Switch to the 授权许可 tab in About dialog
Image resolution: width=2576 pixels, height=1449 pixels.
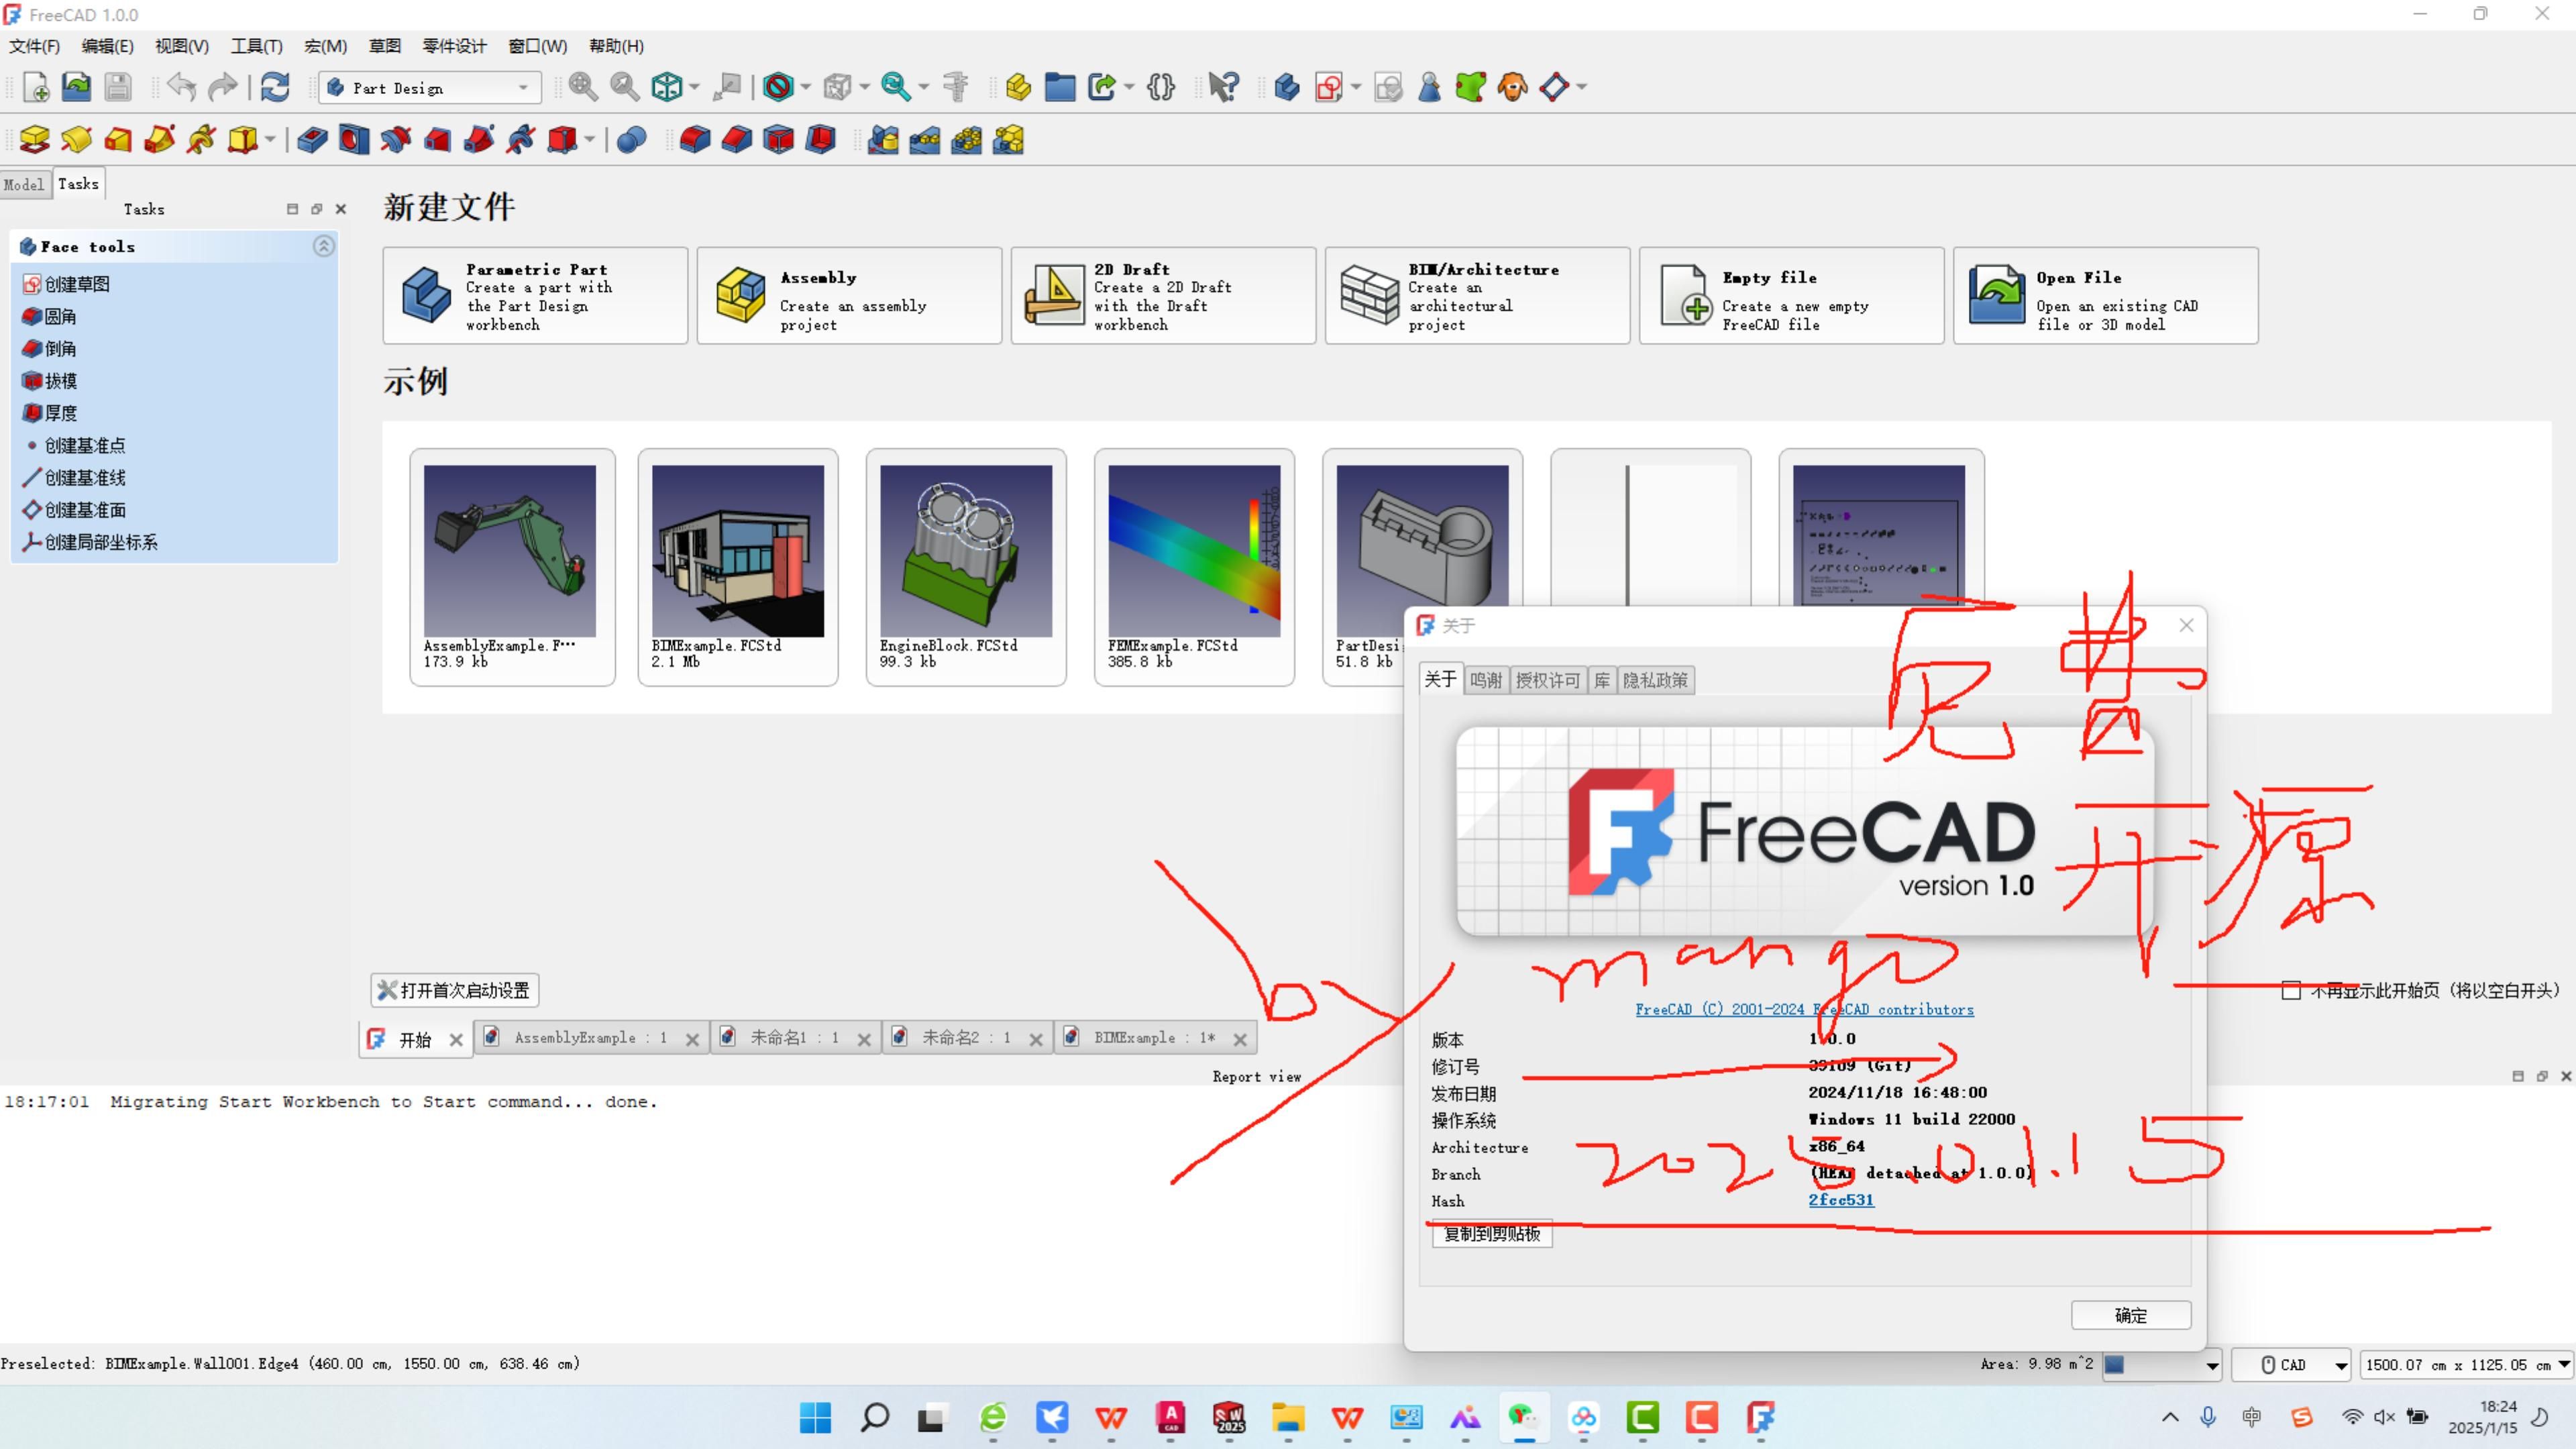(x=1547, y=680)
